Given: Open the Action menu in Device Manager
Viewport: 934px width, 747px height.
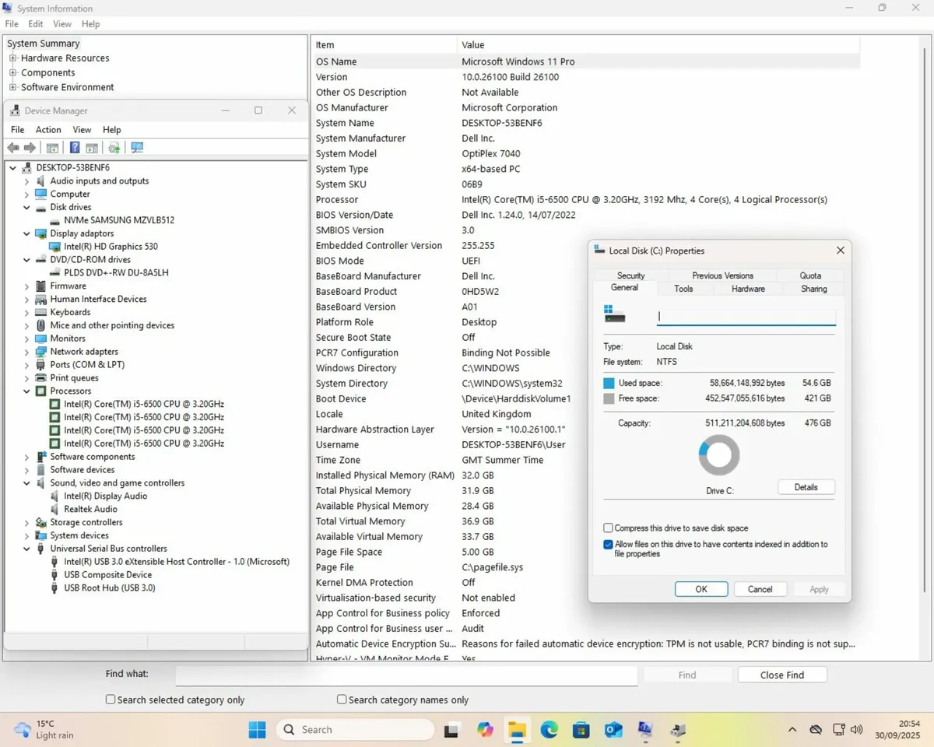Looking at the screenshot, I should coord(48,130).
